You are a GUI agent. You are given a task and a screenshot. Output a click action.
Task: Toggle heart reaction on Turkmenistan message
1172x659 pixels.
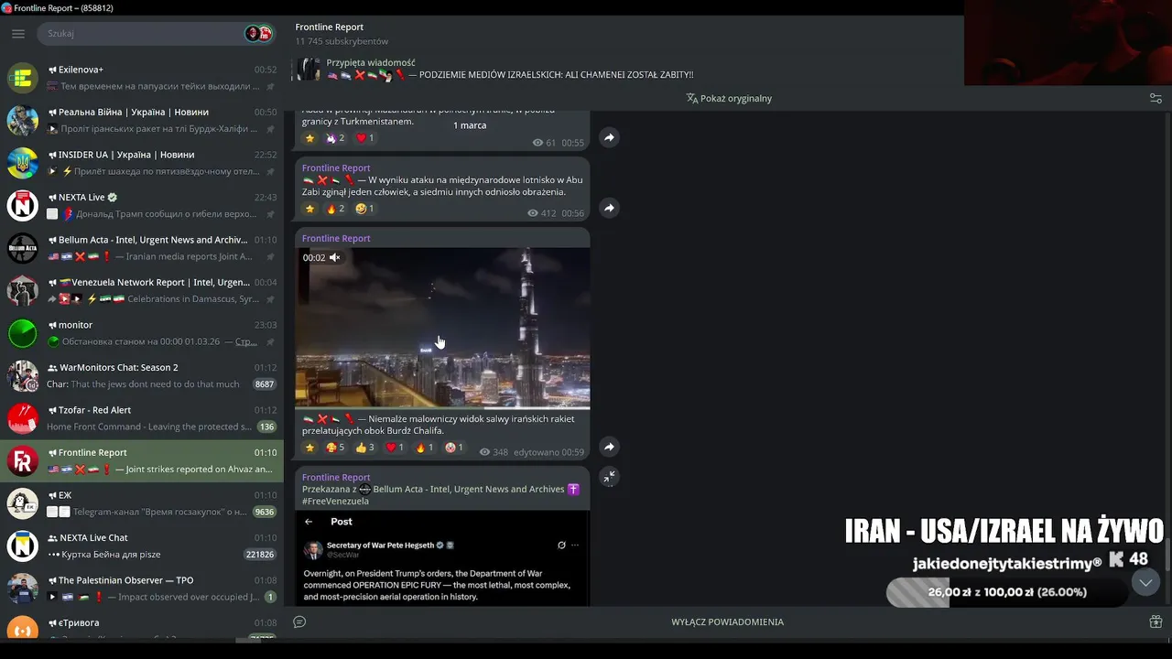point(364,138)
